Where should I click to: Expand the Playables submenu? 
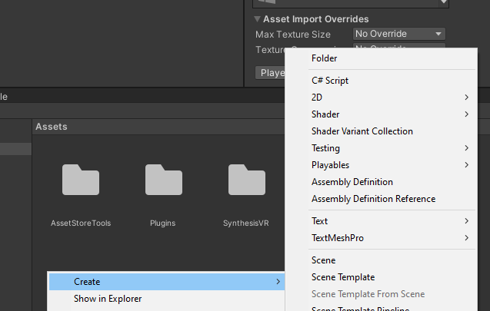[381, 164]
